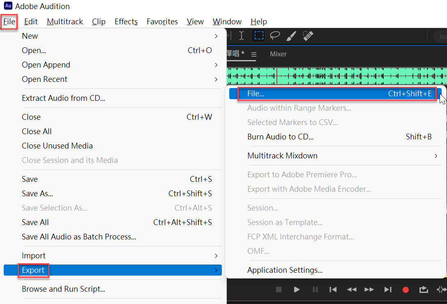This screenshot has height=304, width=447.
Task: Open Application Settings... from Export submenu
Action: (335, 270)
